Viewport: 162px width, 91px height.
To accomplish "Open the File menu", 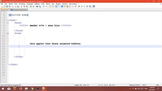I will click(2, 4).
